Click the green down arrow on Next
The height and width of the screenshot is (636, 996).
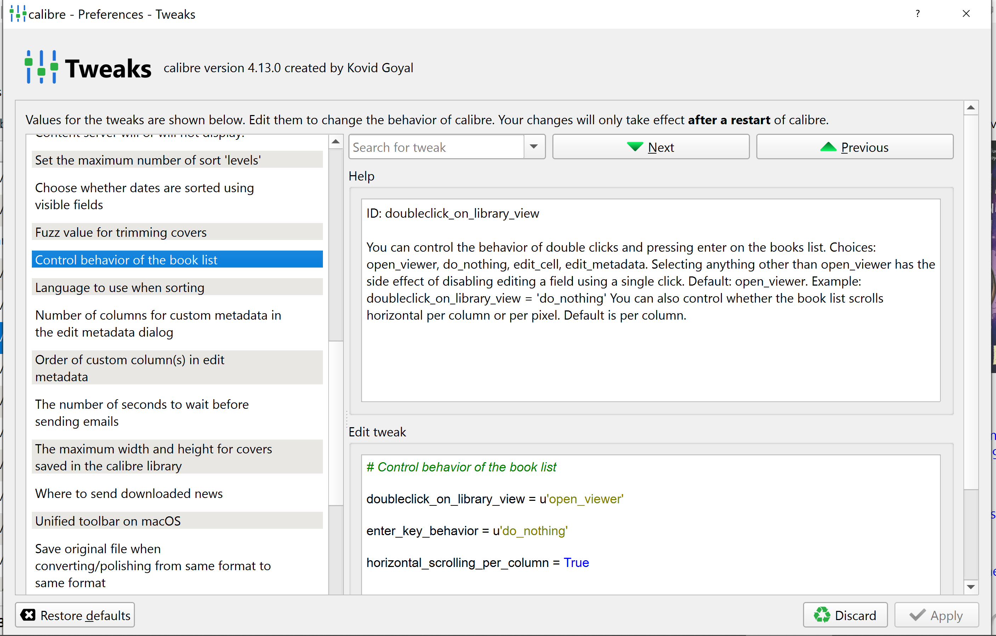coord(634,147)
